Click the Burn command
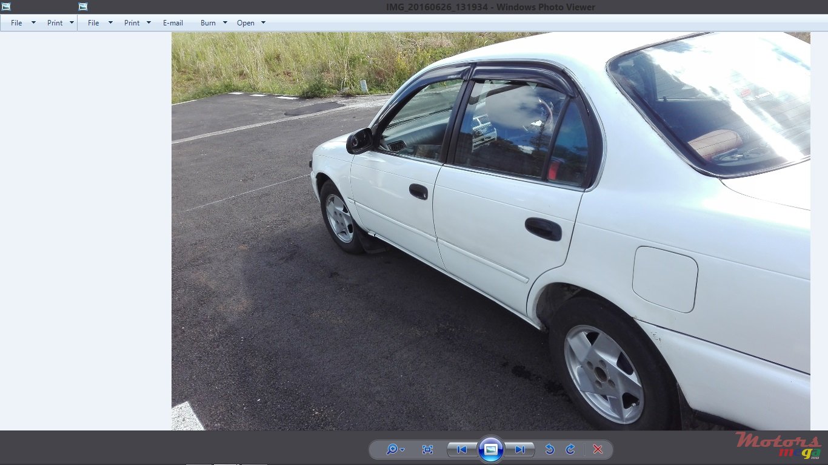The image size is (828, 465). [208, 22]
